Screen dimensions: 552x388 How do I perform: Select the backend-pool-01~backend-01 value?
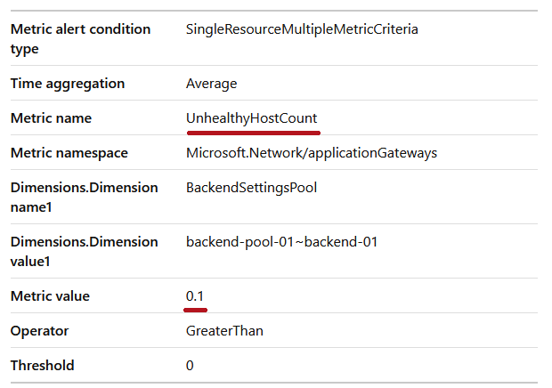[x=281, y=242]
